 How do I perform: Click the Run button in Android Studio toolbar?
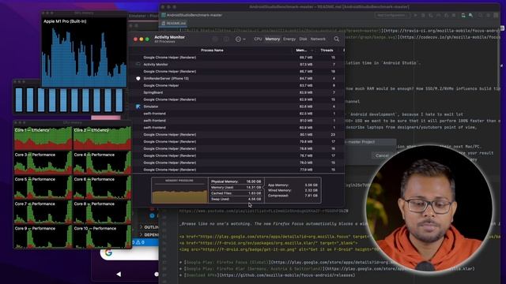point(416,15)
